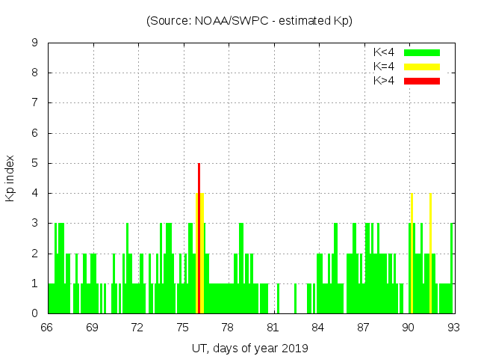The image size is (478, 359).
Task: Click the "5" tick on the y-axis
Action: [35, 163]
